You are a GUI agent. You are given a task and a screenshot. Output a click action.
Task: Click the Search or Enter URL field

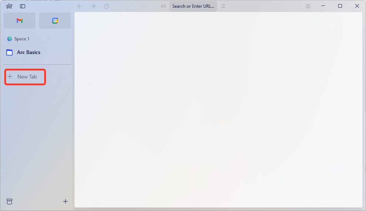(193, 6)
